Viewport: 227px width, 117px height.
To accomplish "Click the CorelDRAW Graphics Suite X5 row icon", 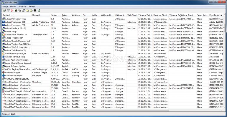I will pos(4,92).
